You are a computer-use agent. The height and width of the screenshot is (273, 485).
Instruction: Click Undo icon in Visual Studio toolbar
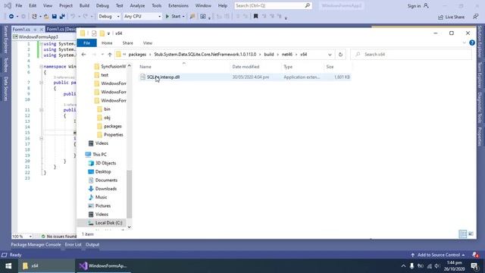coord(73,17)
